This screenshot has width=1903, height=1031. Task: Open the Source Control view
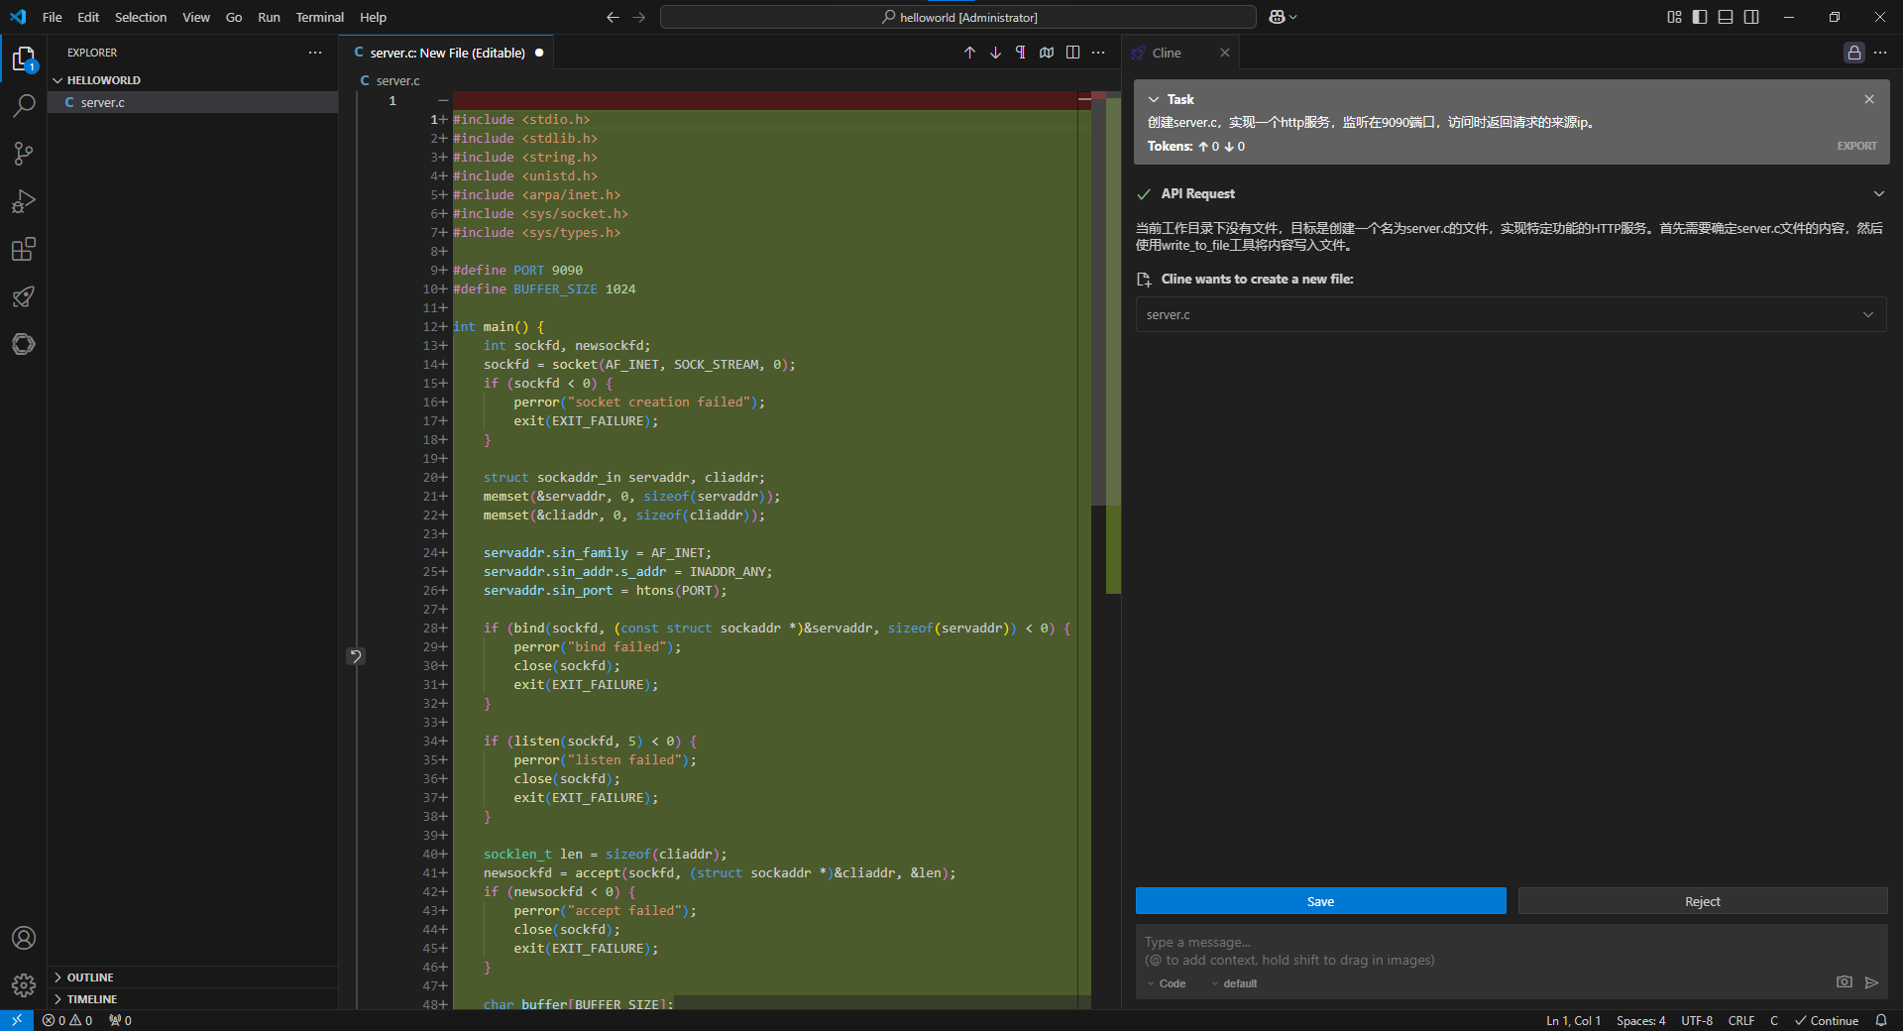tap(24, 153)
